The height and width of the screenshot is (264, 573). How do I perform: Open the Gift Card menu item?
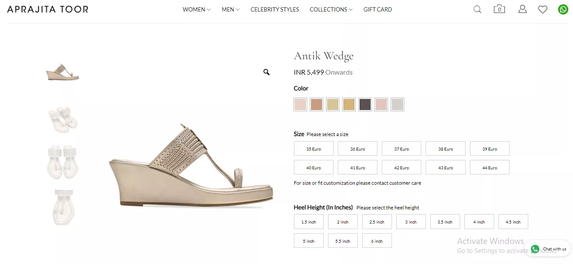pos(377,9)
